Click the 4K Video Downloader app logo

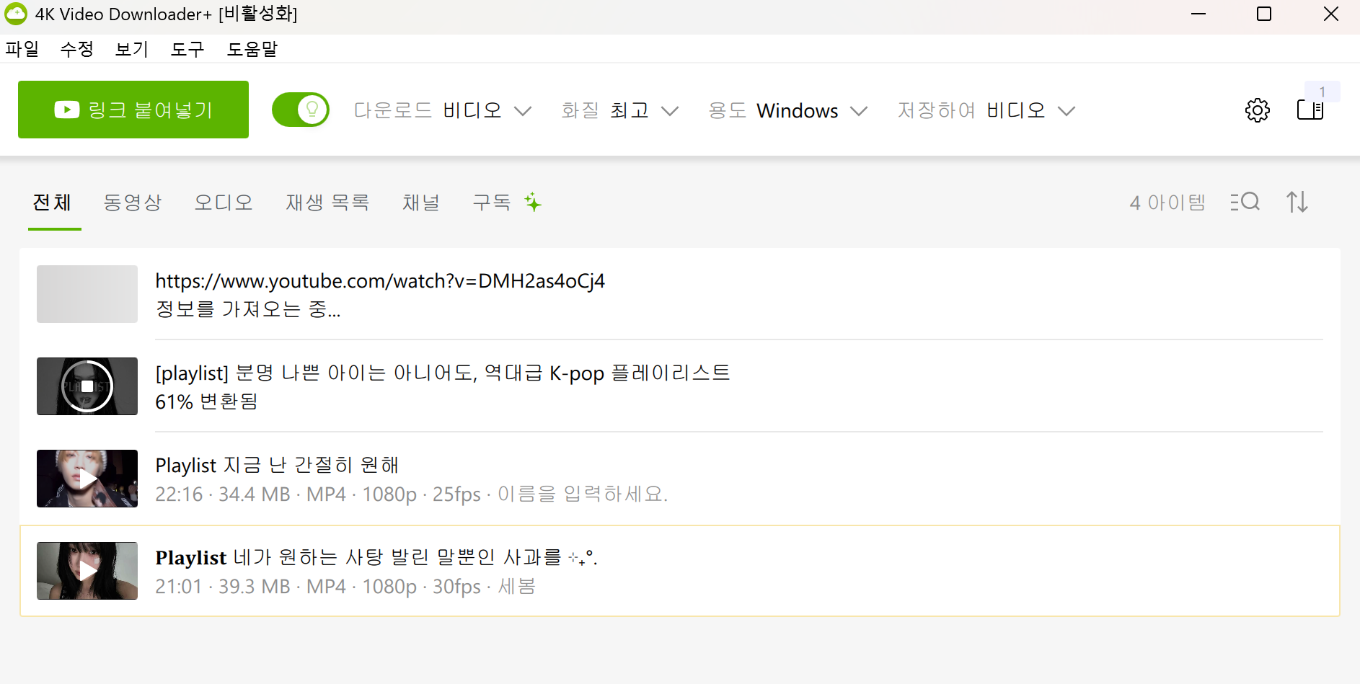[15, 14]
